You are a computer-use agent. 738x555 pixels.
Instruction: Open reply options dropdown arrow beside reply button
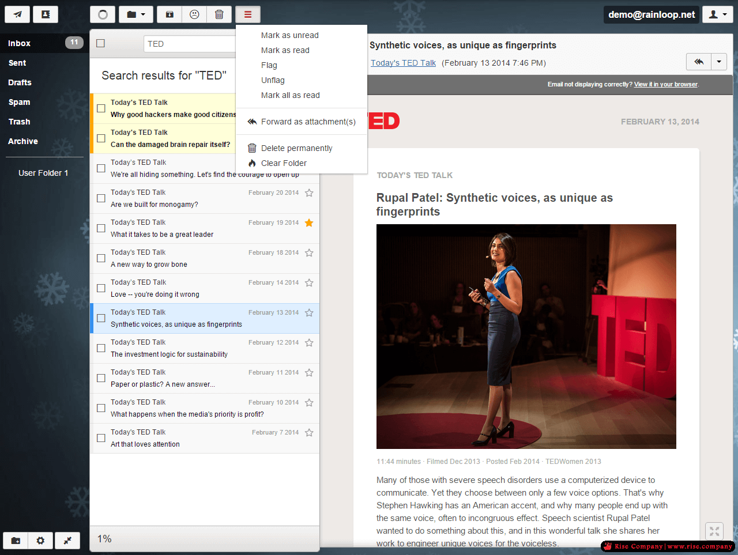point(719,62)
